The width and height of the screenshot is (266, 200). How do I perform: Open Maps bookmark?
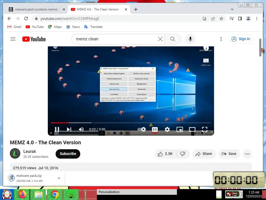55,27
